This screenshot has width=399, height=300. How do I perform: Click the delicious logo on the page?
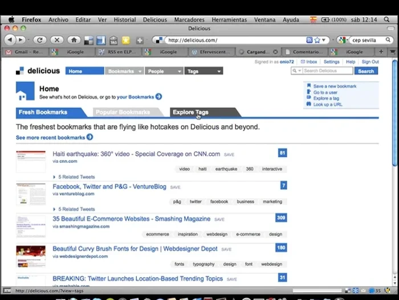[38, 71]
